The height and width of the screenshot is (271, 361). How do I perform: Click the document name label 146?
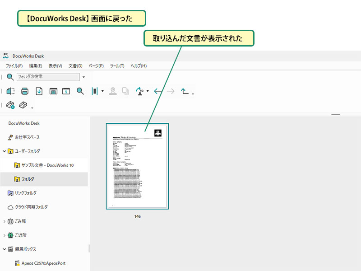(138, 216)
